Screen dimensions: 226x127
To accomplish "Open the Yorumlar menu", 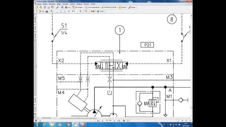I will click(65, 4).
